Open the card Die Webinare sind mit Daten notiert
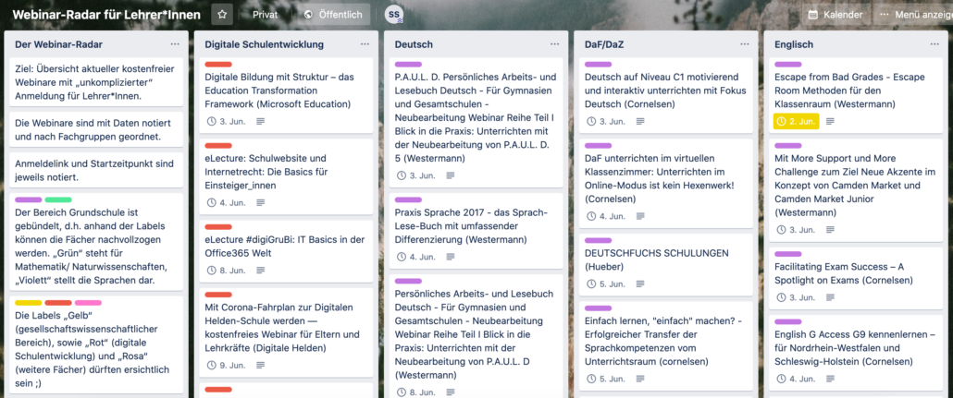This screenshot has height=398, width=953. (x=96, y=129)
